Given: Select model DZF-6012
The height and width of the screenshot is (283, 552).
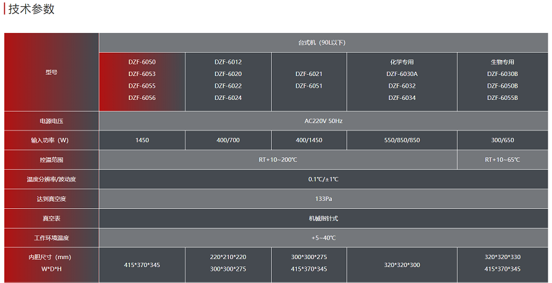Looking at the screenshot, I should tap(228, 62).
